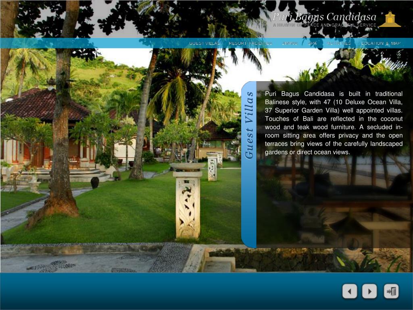Advance with the next slide arrow button
The image size is (413, 310).
[369, 291]
